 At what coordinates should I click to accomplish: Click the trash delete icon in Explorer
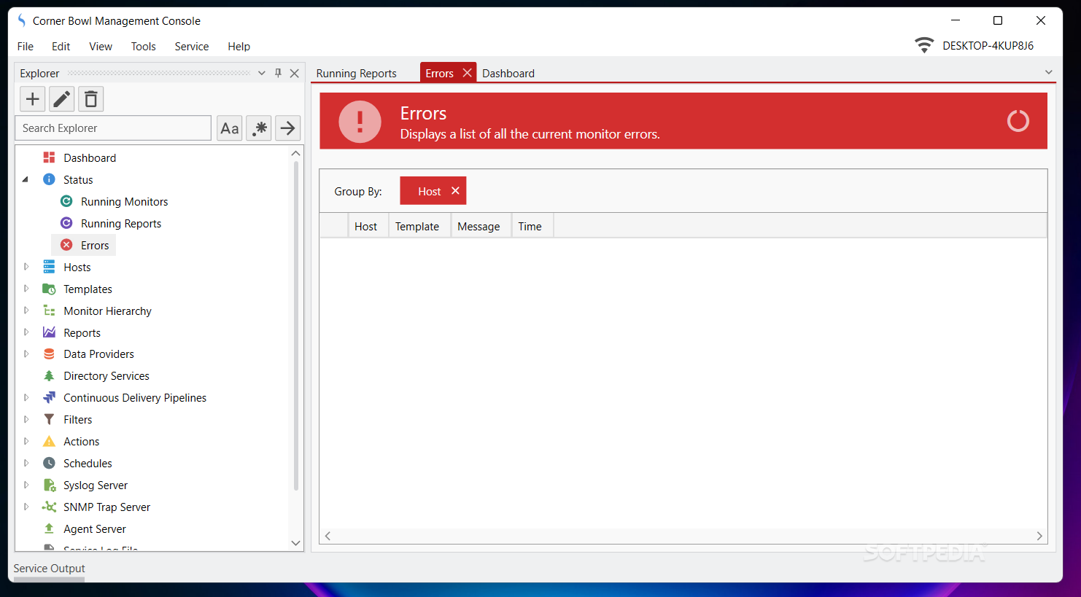pyautogui.click(x=91, y=99)
